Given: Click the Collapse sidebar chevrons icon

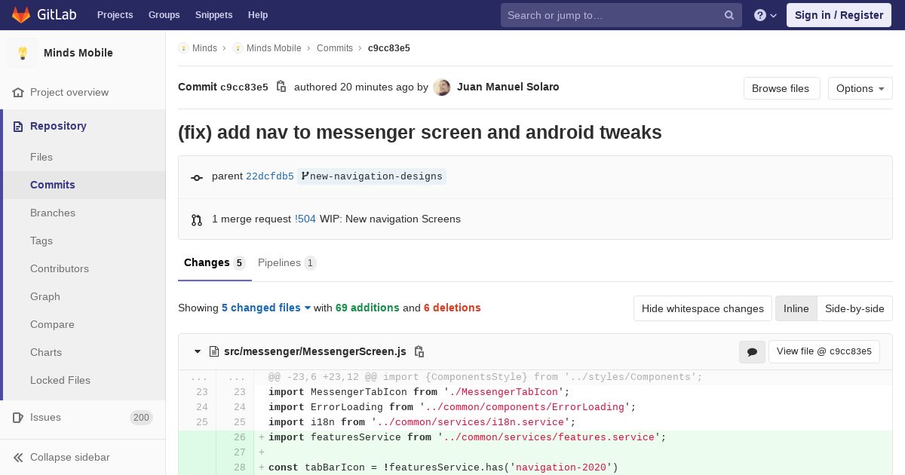Looking at the screenshot, I should (18, 457).
